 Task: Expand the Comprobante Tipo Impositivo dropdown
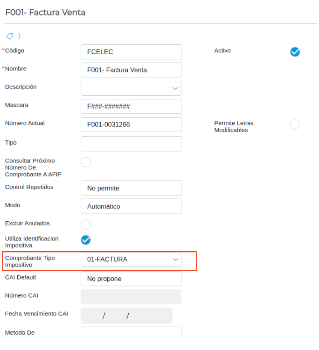tap(175, 259)
